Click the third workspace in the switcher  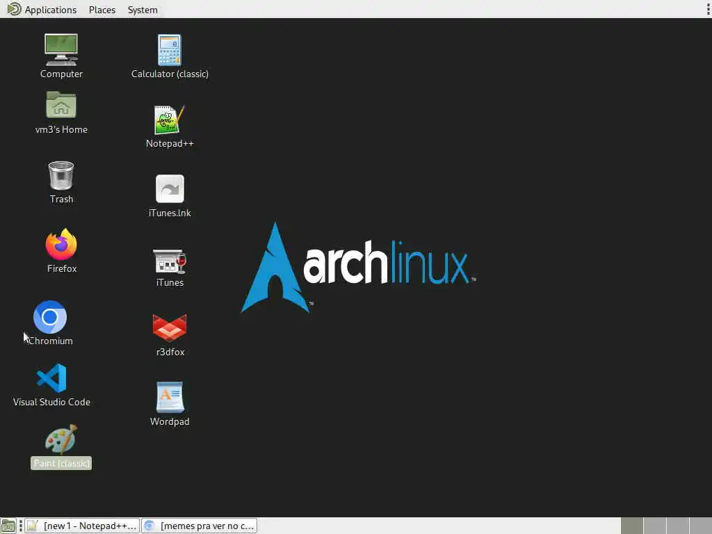tap(677, 526)
